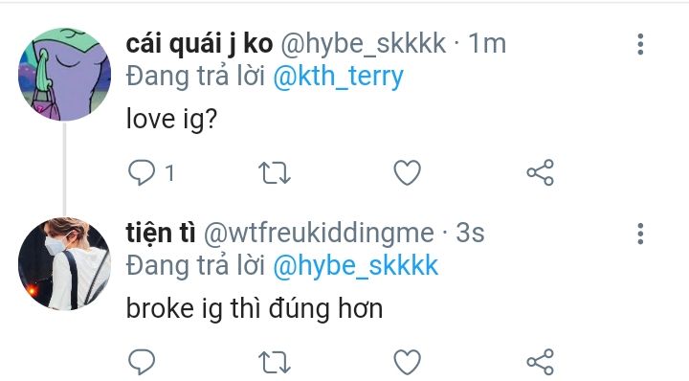Image resolution: width=689 pixels, height=381 pixels.
Task: Open the 1m timestamp of the first tweet
Action: pyautogui.click(x=487, y=44)
